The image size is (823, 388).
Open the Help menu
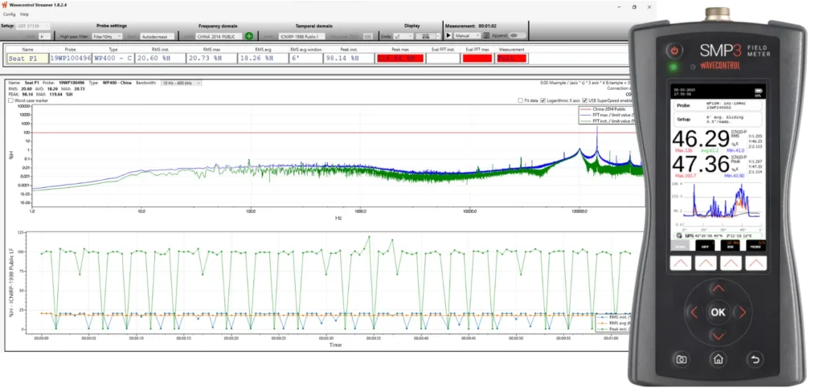coord(25,14)
